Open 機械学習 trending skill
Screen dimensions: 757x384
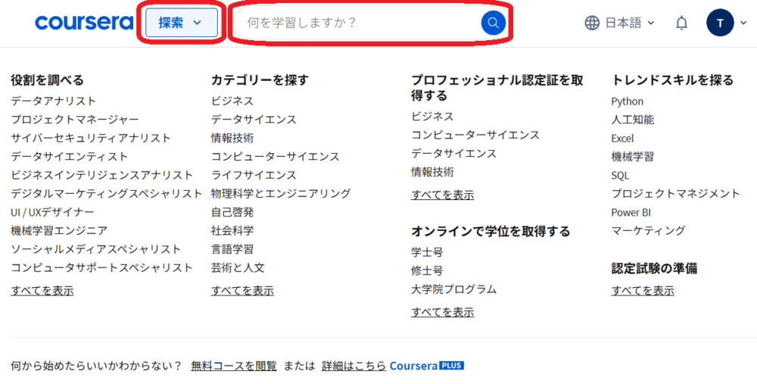coord(632,157)
